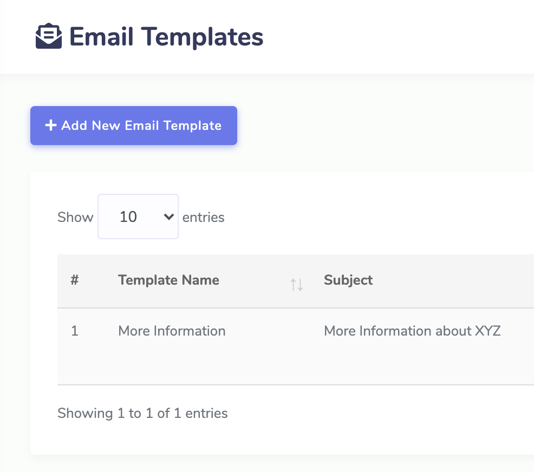Screen dimensions: 534x472
Task: Click the plus icon on the Add button
Action: [x=50, y=125]
